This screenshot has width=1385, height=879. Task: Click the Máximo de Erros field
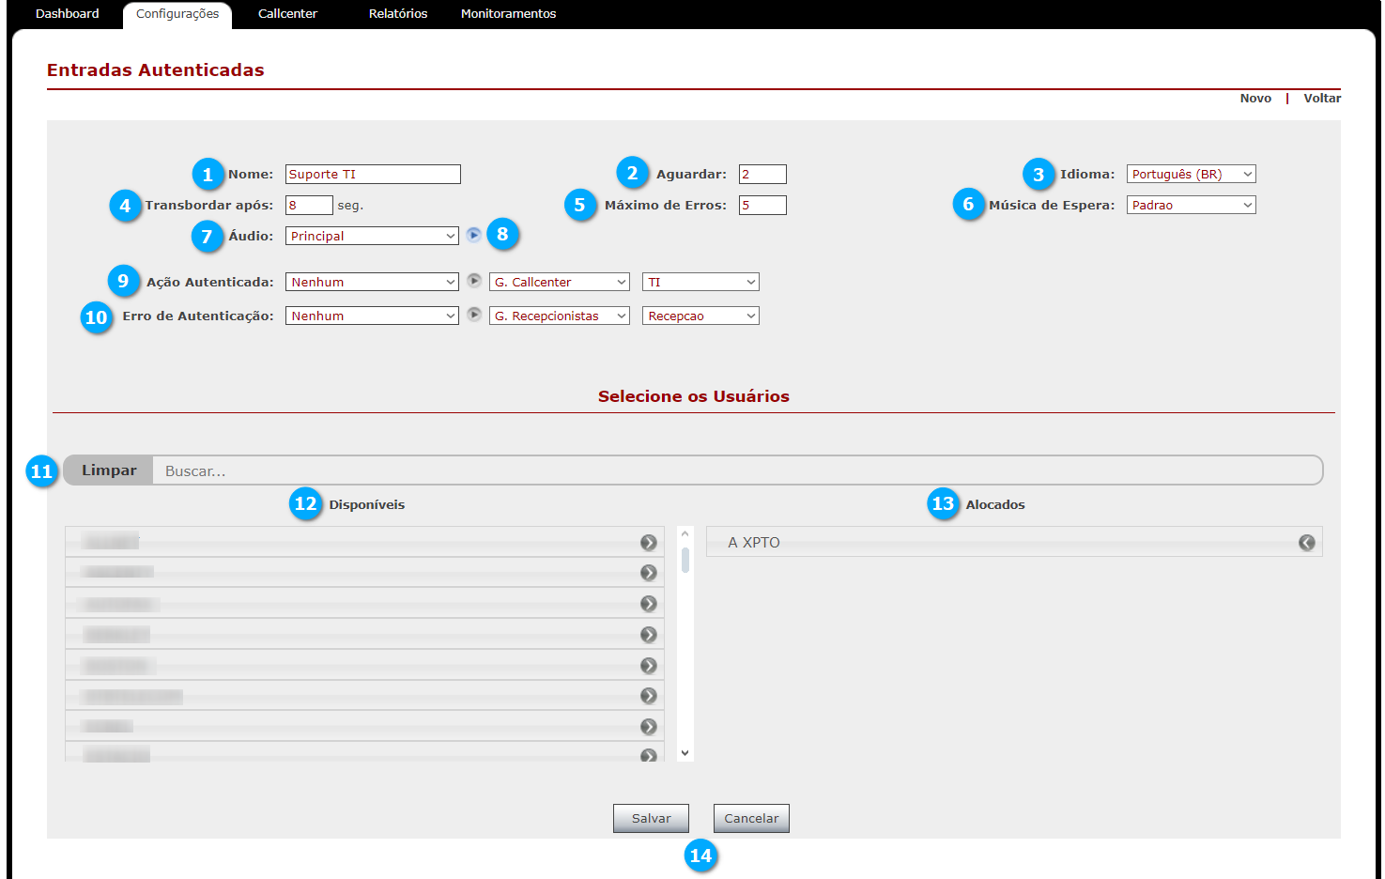click(x=762, y=205)
